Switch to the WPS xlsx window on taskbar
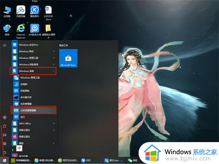This screenshot has height=164, width=219. tap(113, 160)
